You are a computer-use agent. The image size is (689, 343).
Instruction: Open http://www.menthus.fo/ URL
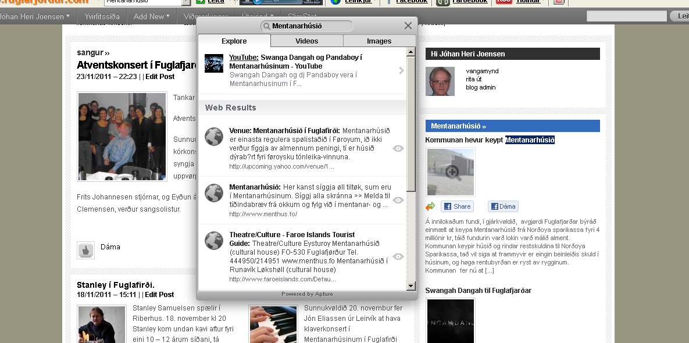pos(263,215)
